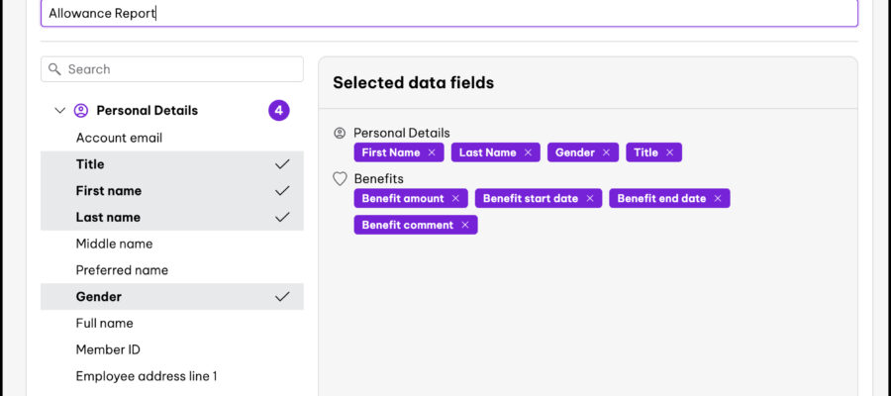Deselect the First name field checkmark

pyautogui.click(x=282, y=191)
